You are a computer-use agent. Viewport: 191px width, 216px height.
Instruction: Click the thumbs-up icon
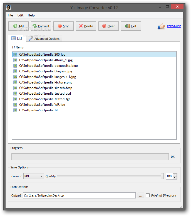point(162,26)
